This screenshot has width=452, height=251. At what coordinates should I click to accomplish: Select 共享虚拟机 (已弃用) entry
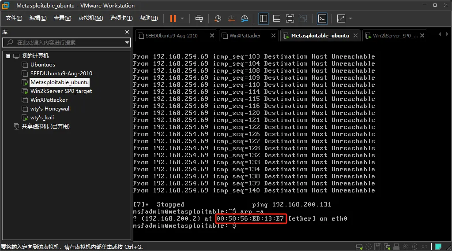tap(46, 126)
